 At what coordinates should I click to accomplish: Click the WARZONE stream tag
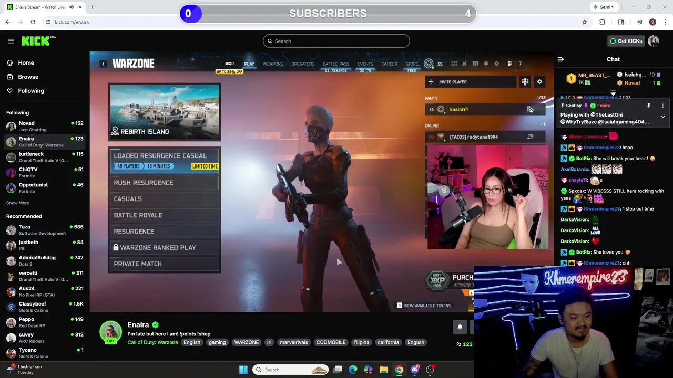coord(247,342)
